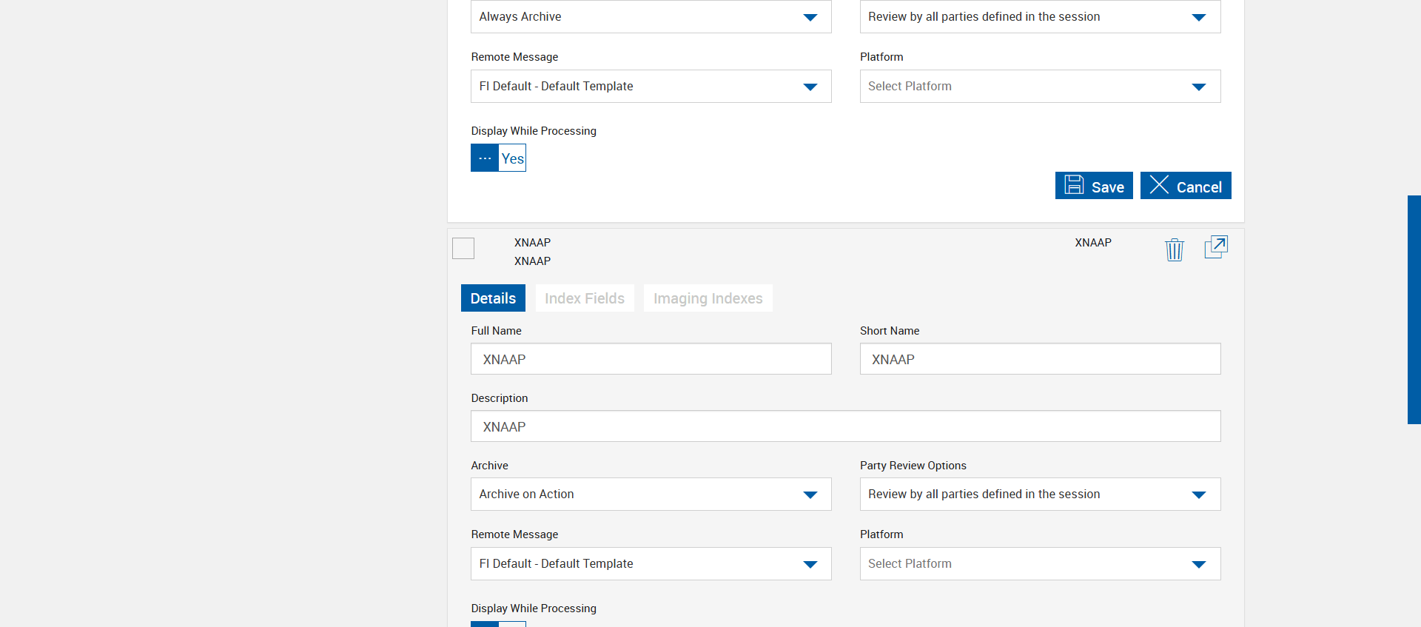This screenshot has height=627, width=1421.
Task: Open XNAAP record in pop-out window icon
Action: point(1216,247)
